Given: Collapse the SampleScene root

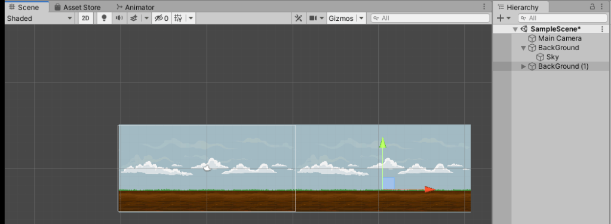Looking at the screenshot, I should (515, 29).
